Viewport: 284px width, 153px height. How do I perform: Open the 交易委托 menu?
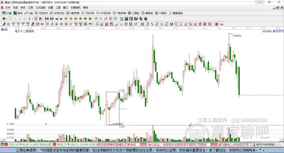coord(75,7)
